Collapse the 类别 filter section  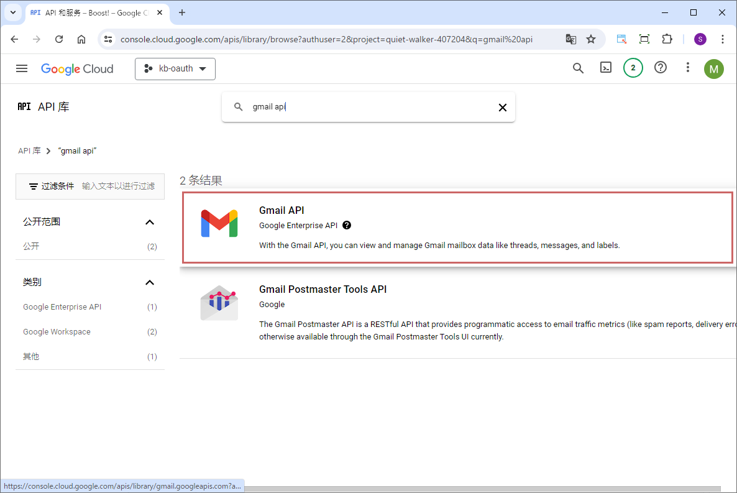(x=149, y=282)
